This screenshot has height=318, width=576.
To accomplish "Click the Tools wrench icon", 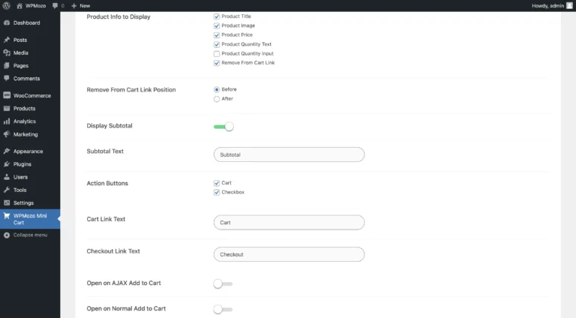I will [x=7, y=190].
